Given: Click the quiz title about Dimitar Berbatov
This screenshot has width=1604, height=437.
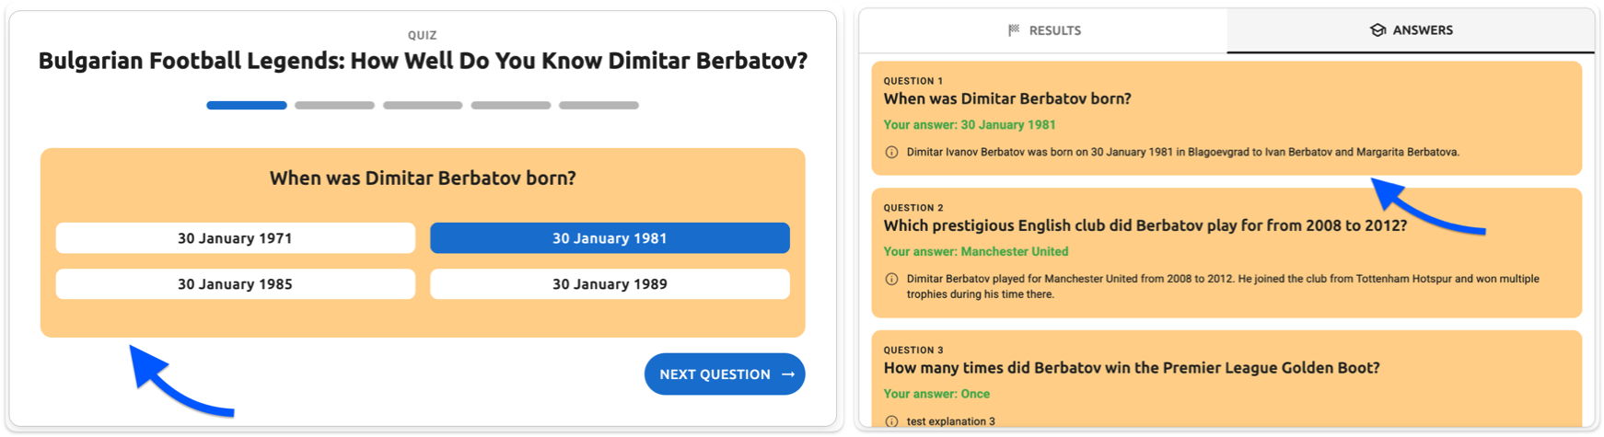Looking at the screenshot, I should [x=423, y=61].
